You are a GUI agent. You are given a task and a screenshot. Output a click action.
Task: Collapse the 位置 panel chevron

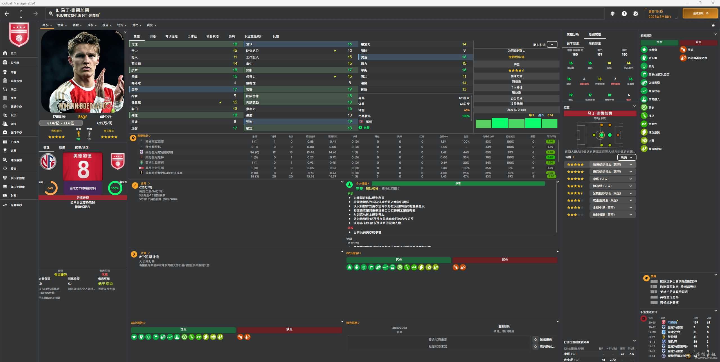click(634, 106)
